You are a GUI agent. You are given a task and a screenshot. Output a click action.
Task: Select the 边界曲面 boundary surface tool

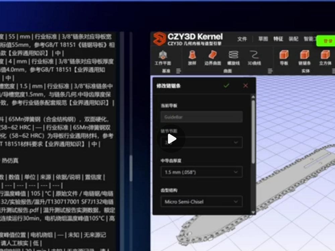point(213,58)
